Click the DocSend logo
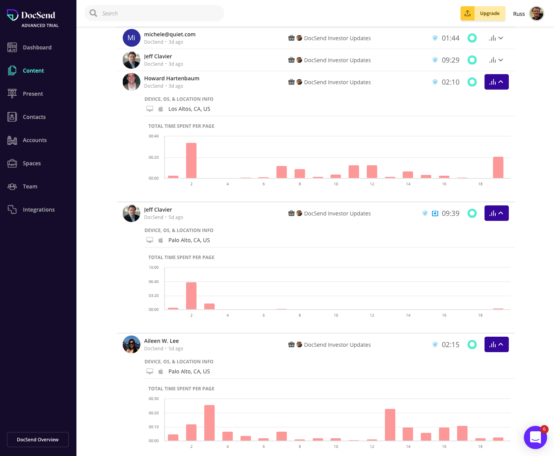This screenshot has height=456, width=554. pos(31,15)
